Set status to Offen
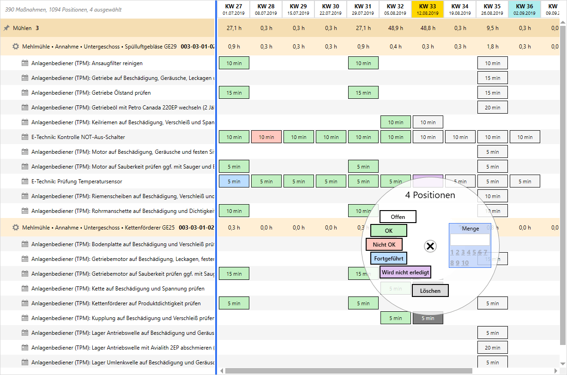567x375 pixels. 398,217
